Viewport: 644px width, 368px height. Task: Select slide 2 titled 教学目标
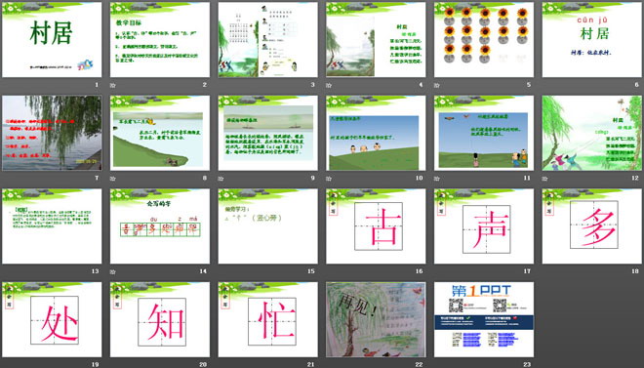pyautogui.click(x=160, y=40)
